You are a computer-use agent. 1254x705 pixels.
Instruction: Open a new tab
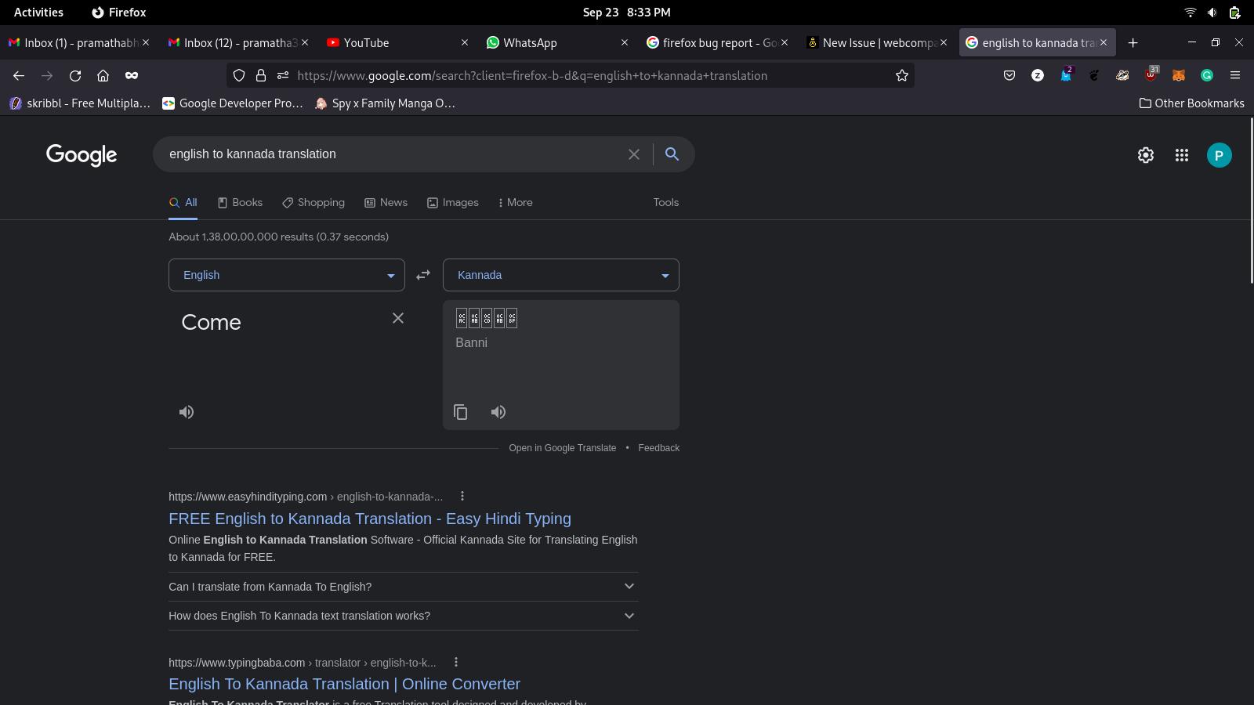(1133, 43)
